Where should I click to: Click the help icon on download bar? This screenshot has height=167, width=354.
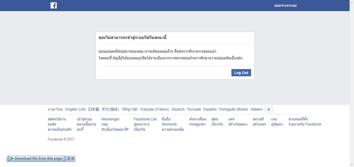pos(68,158)
